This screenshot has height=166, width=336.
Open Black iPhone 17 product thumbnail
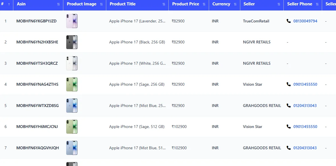click(x=72, y=42)
